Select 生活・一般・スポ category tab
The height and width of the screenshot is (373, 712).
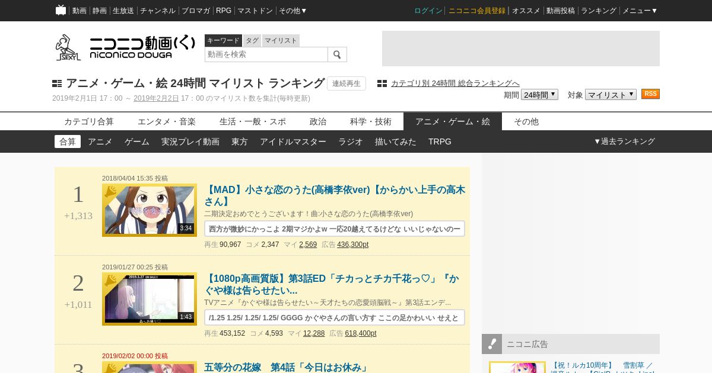[253, 121]
